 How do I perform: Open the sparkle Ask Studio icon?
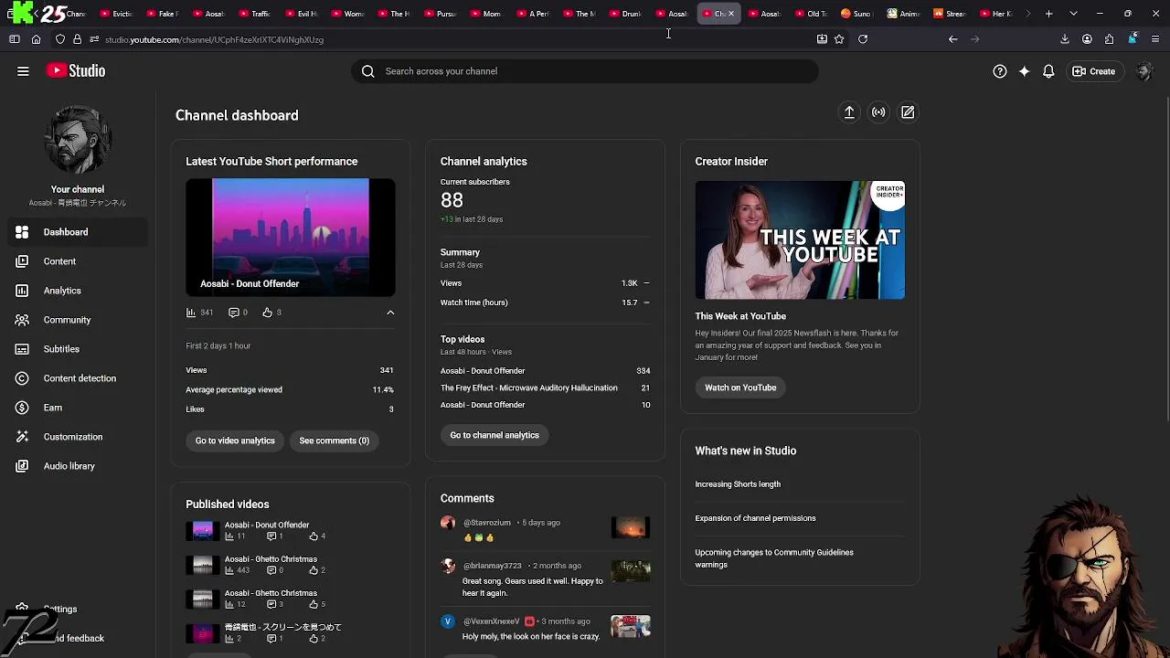tap(1025, 71)
